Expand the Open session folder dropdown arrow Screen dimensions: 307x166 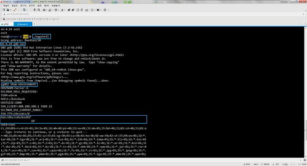click(x=11, y=10)
